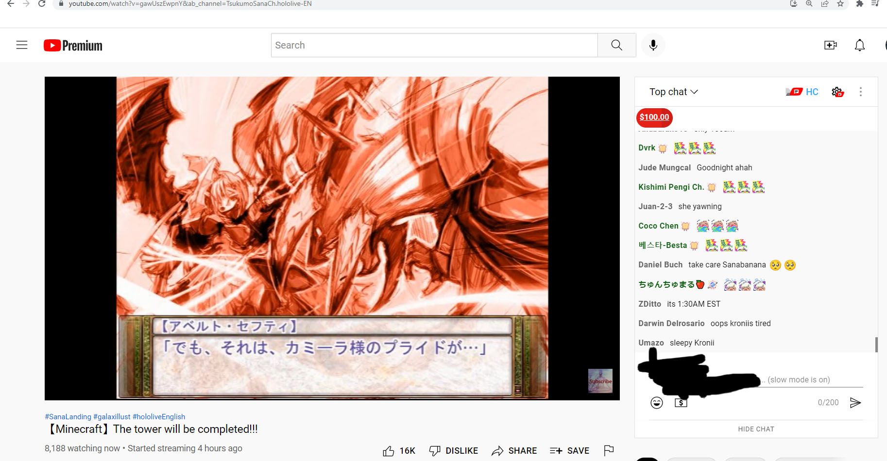Open the #hololiveEnglish hashtag link
887x461 pixels.
[159, 417]
